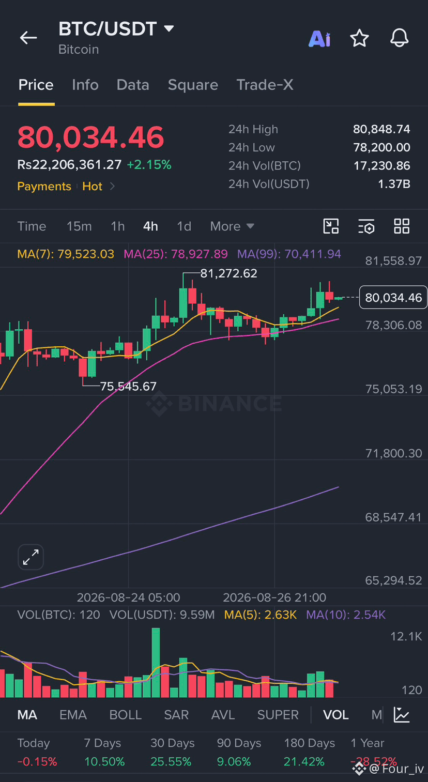Select the 4h interval
This screenshot has width=428, height=782.
[150, 226]
